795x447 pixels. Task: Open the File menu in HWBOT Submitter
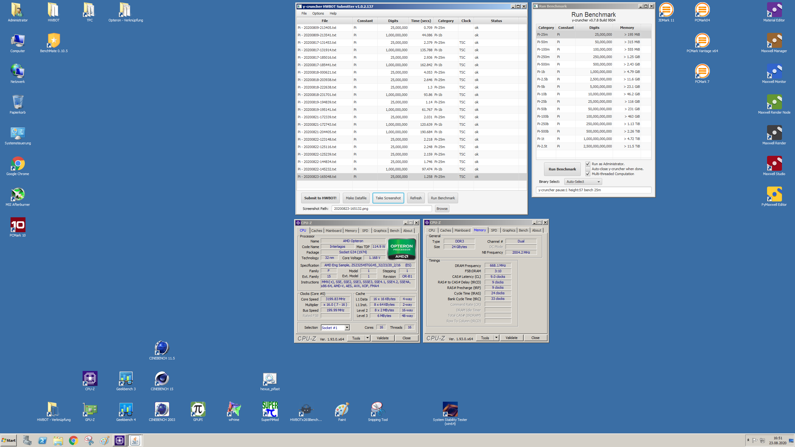tap(304, 13)
